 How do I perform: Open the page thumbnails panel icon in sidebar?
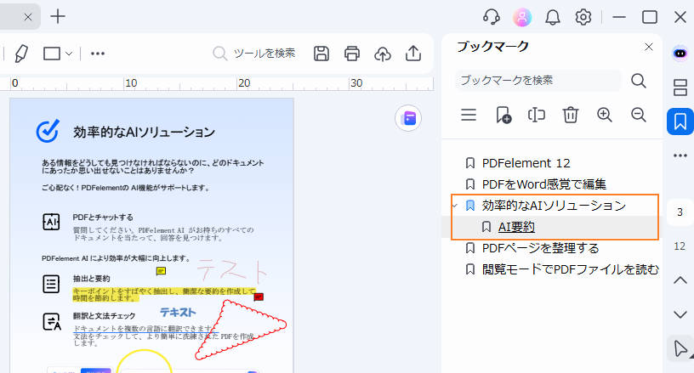tap(680, 88)
